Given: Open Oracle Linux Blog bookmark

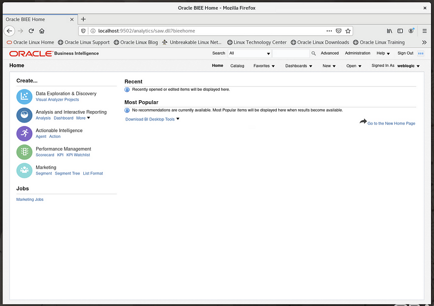Looking at the screenshot, I should click(x=136, y=42).
